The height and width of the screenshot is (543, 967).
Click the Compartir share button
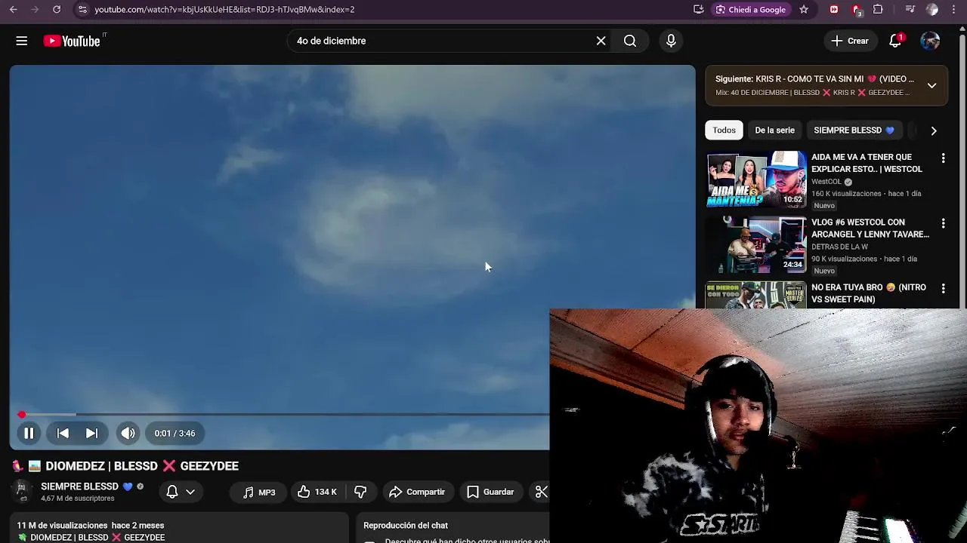coord(417,492)
